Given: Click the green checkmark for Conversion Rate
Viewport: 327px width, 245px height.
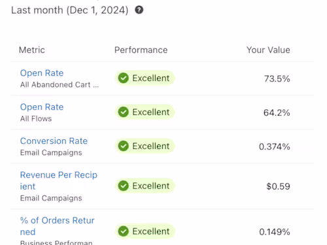Looking at the screenshot, I should (x=124, y=146).
